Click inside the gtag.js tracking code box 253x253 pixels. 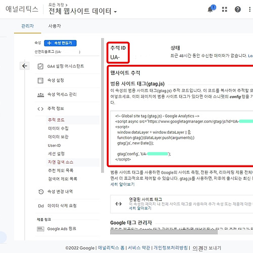click(182, 138)
